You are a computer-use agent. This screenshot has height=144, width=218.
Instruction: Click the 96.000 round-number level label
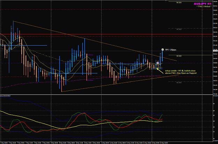[179, 2]
